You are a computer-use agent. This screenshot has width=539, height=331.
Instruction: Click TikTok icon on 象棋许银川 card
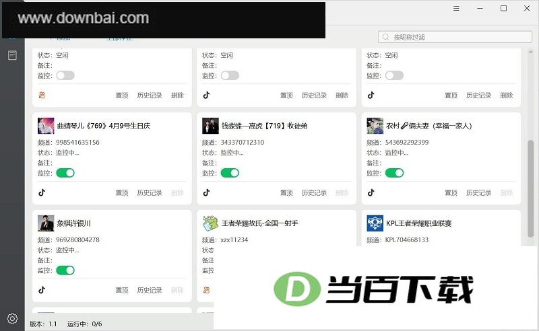pos(42,290)
